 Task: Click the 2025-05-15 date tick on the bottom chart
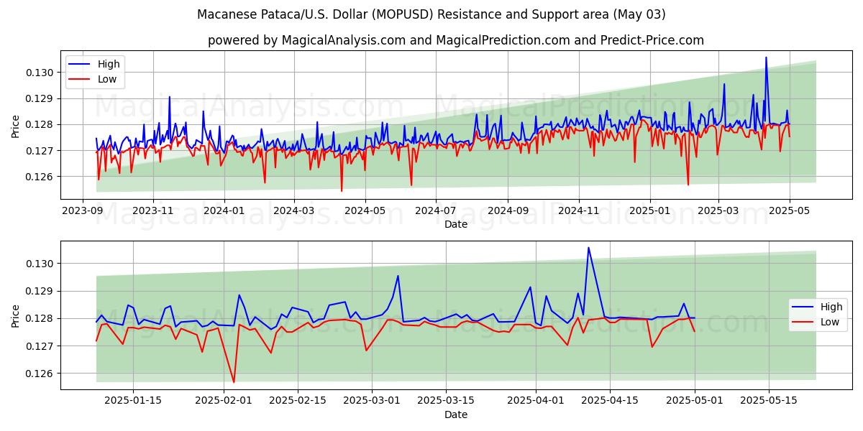tap(769, 400)
